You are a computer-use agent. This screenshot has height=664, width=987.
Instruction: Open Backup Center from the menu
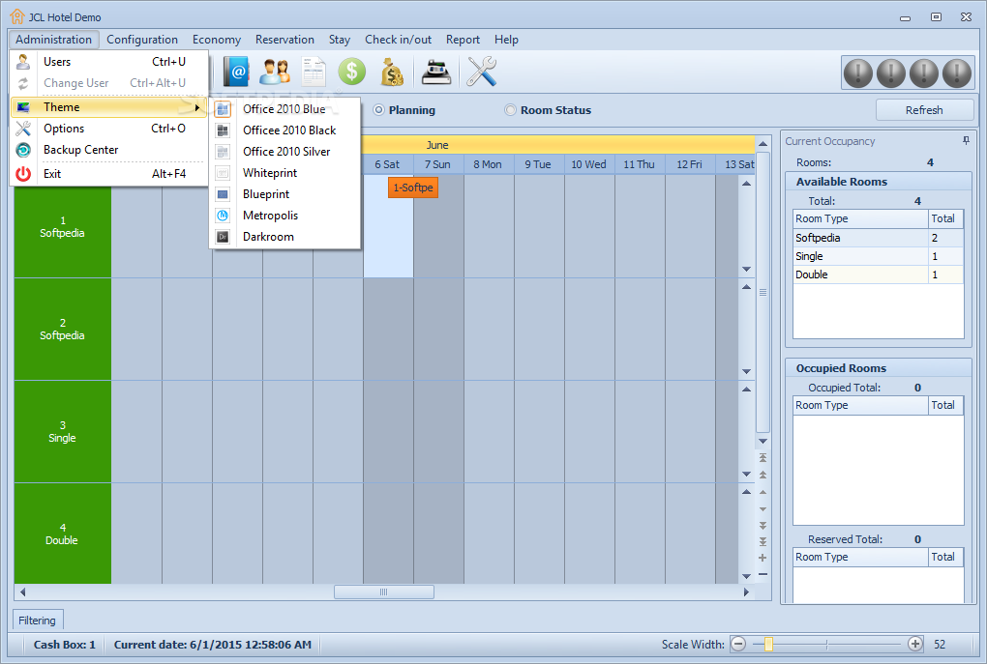(x=109, y=150)
